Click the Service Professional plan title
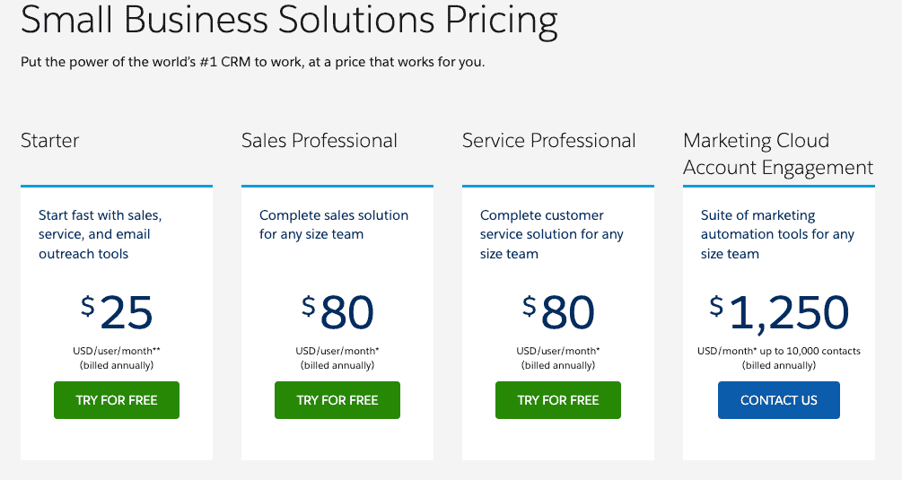Viewport: 902px width, 480px height. pyautogui.click(x=548, y=140)
